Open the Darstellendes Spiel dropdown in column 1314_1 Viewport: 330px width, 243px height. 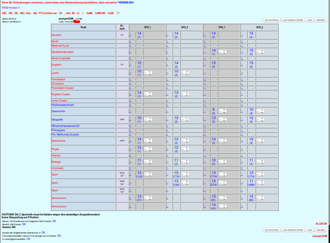click(223, 52)
